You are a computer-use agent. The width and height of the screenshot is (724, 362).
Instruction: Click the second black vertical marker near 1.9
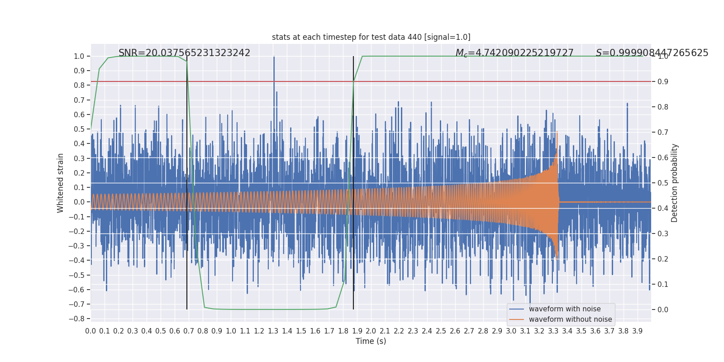tap(353, 183)
